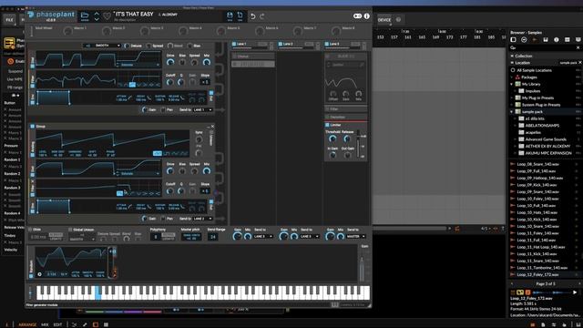Screen dimensions: 583x328
Task: Click the Macro 8 knob
Action: (x=336, y=31)
